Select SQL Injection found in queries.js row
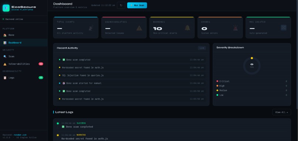Viewport: 298px width, 141px height. tap(131, 75)
